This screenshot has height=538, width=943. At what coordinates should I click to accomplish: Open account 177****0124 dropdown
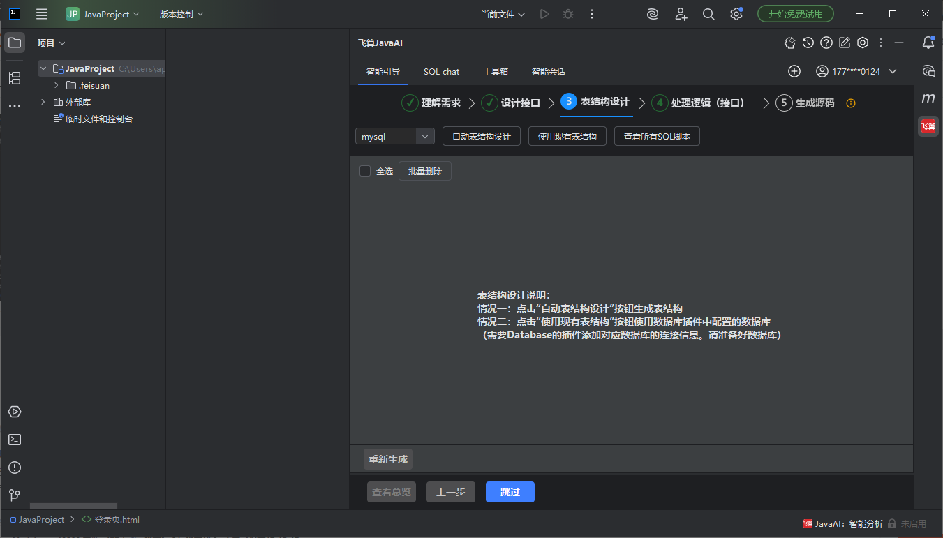tap(856, 71)
